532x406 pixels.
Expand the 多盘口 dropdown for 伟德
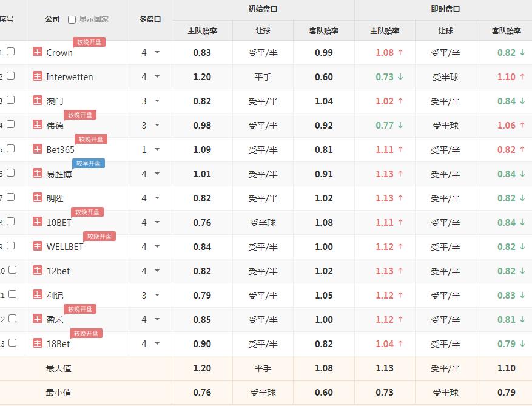(157, 125)
